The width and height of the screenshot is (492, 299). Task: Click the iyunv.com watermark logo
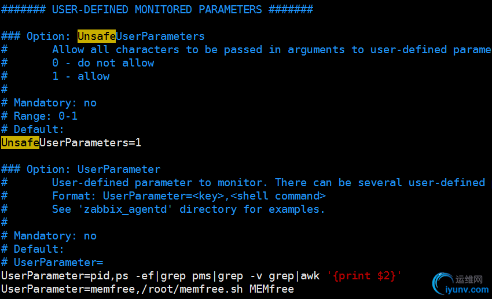pos(460,283)
